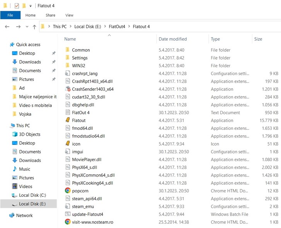
Task: Expand the chevron after FlatOut4 in address bar
Action: [x=129, y=27]
